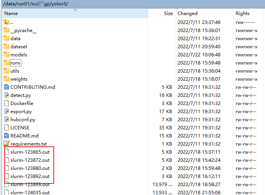
Task: Click the models folder icon
Action: [x=6, y=54]
